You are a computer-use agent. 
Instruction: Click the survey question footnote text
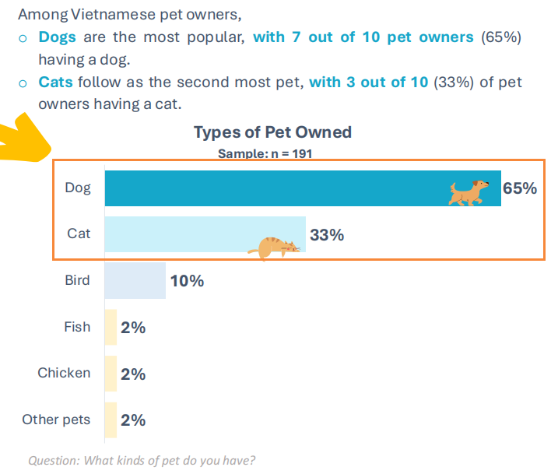142,460
